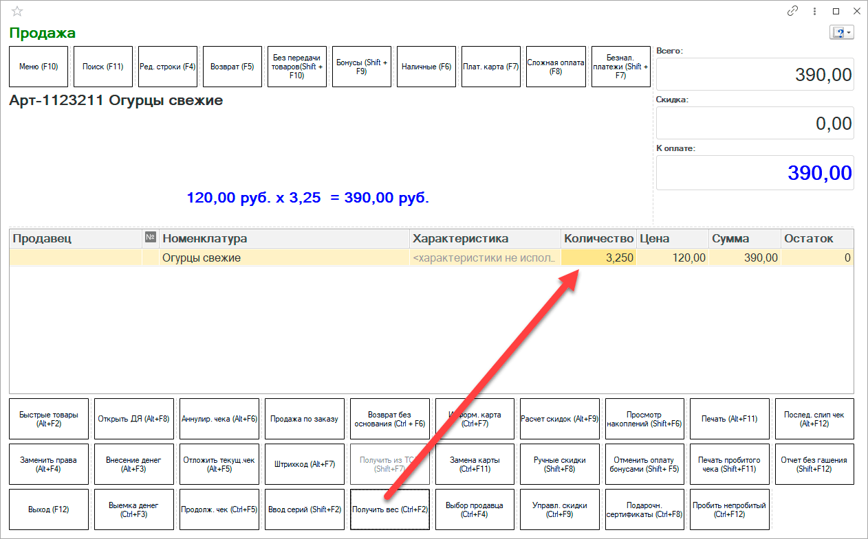The height and width of the screenshot is (539, 868).
Task: Star this form as favorite
Action: (x=17, y=12)
